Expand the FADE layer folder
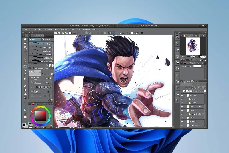This screenshot has height=153, width=229. coord(187,102)
